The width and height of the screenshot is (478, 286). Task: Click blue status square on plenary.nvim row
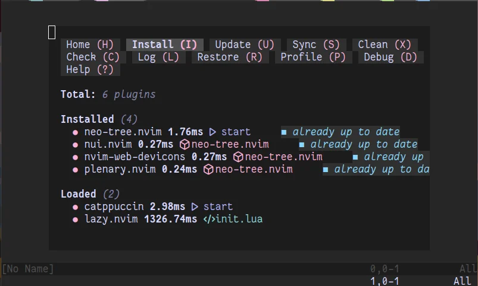(326, 170)
